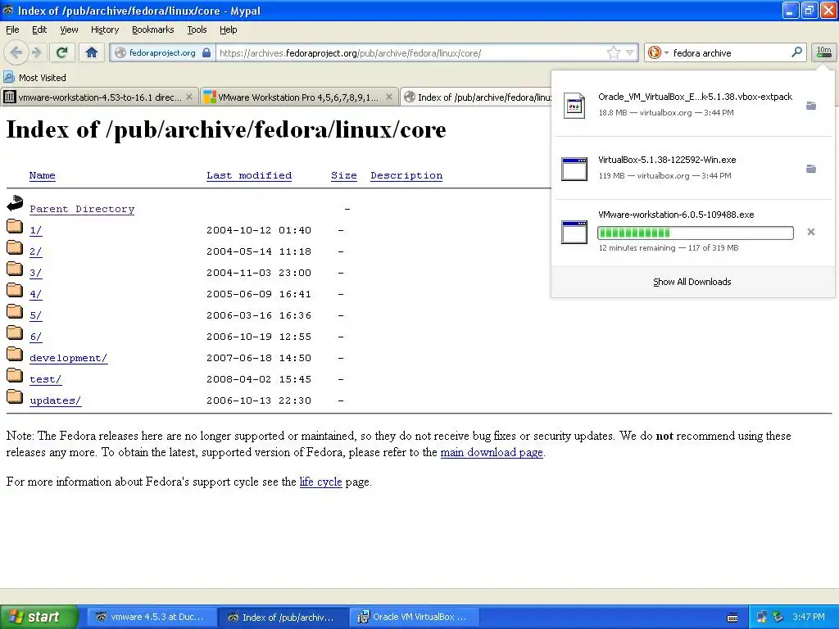Close the vmware-workstation-4.53-to-16.1 tab

[x=189, y=97]
